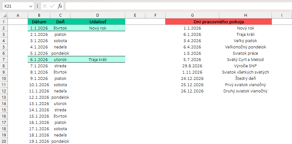Select column D header
This screenshot has height=144, width=292.
(98, 15)
